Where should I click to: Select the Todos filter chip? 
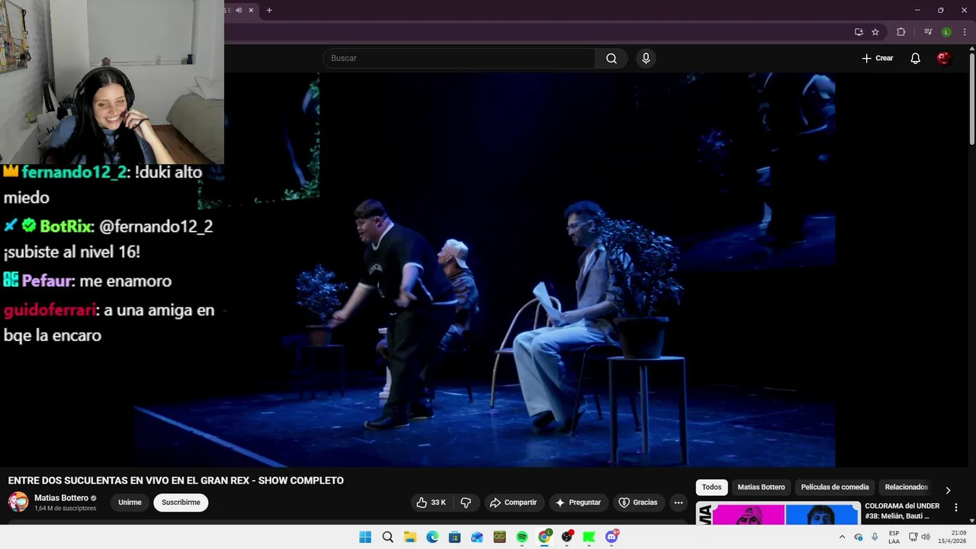click(711, 487)
